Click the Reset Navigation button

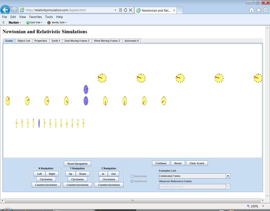coord(77,164)
